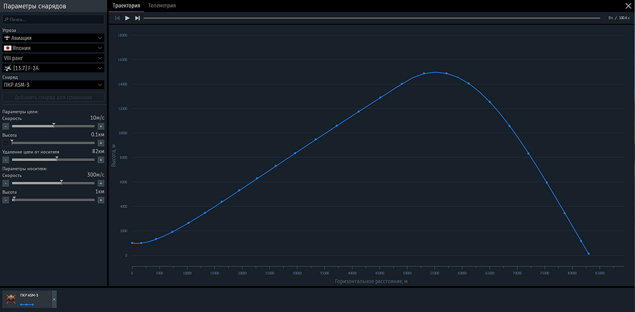Click the carrier altitude slider

pos(53,200)
